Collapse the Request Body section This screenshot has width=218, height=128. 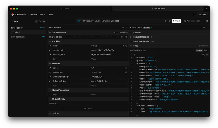pyautogui.click(x=50, y=99)
